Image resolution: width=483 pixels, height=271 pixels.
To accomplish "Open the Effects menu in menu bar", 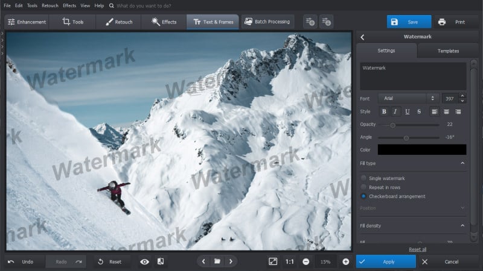I will coord(69,5).
